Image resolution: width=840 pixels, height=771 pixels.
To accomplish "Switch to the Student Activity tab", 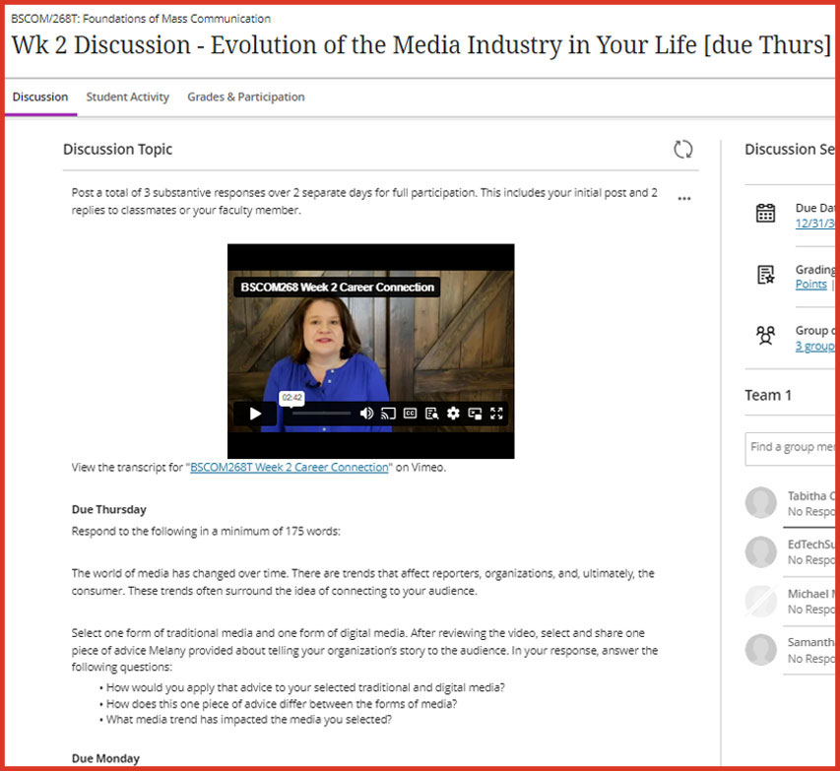I will 127,97.
